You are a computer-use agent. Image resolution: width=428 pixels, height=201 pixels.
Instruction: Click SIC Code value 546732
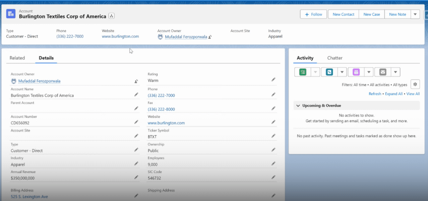tap(154, 178)
